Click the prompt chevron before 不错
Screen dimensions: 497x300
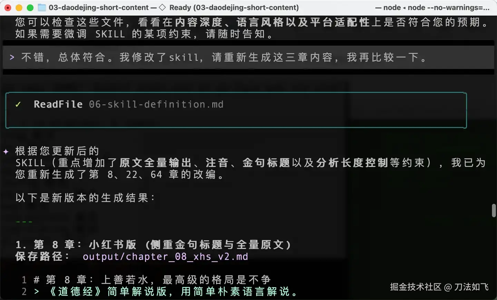(x=12, y=57)
